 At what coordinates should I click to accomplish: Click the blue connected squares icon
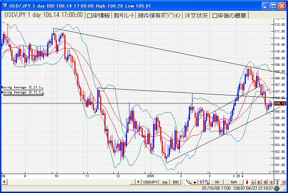point(207,182)
